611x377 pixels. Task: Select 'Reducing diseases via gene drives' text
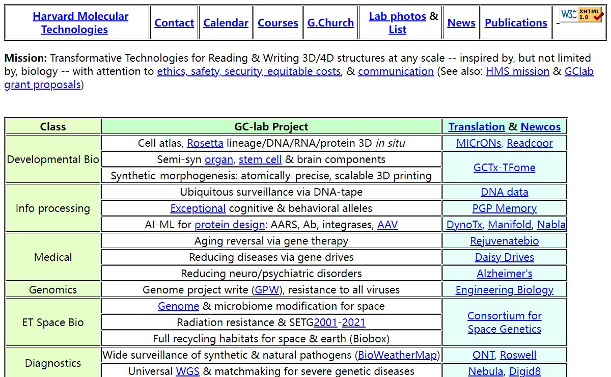[x=271, y=257]
